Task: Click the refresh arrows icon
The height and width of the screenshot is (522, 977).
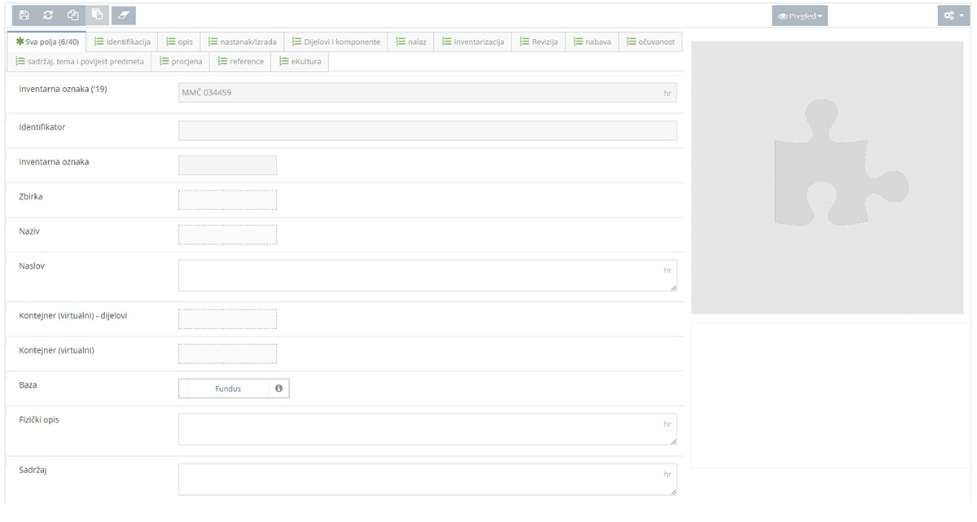Action: pos(48,15)
